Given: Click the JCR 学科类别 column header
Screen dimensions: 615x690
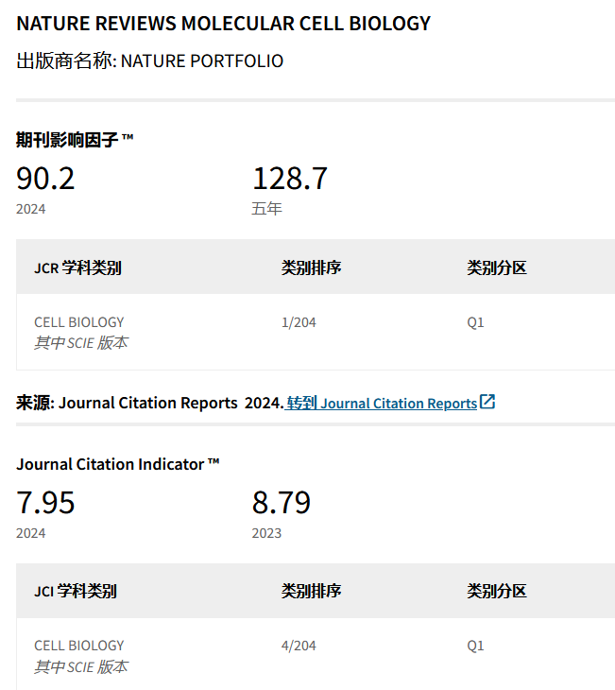Looking at the screenshot, I should tap(77, 267).
